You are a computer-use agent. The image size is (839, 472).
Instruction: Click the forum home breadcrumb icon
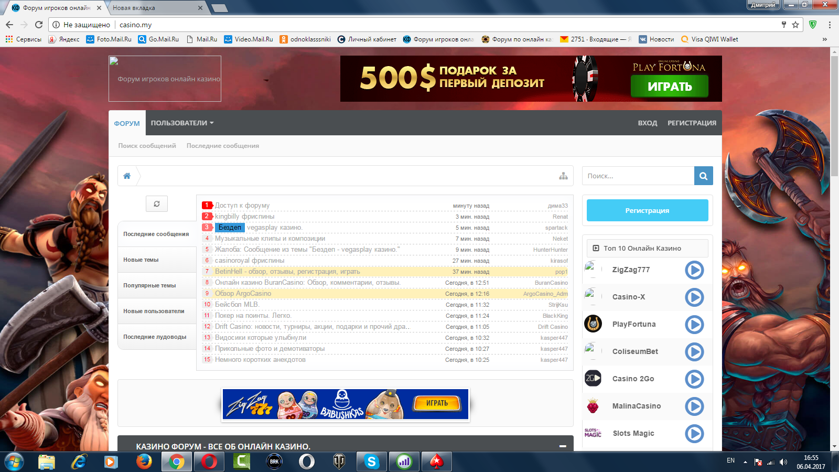(127, 176)
